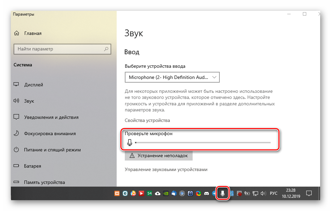Expand the input device dropdown

[x=172, y=77]
